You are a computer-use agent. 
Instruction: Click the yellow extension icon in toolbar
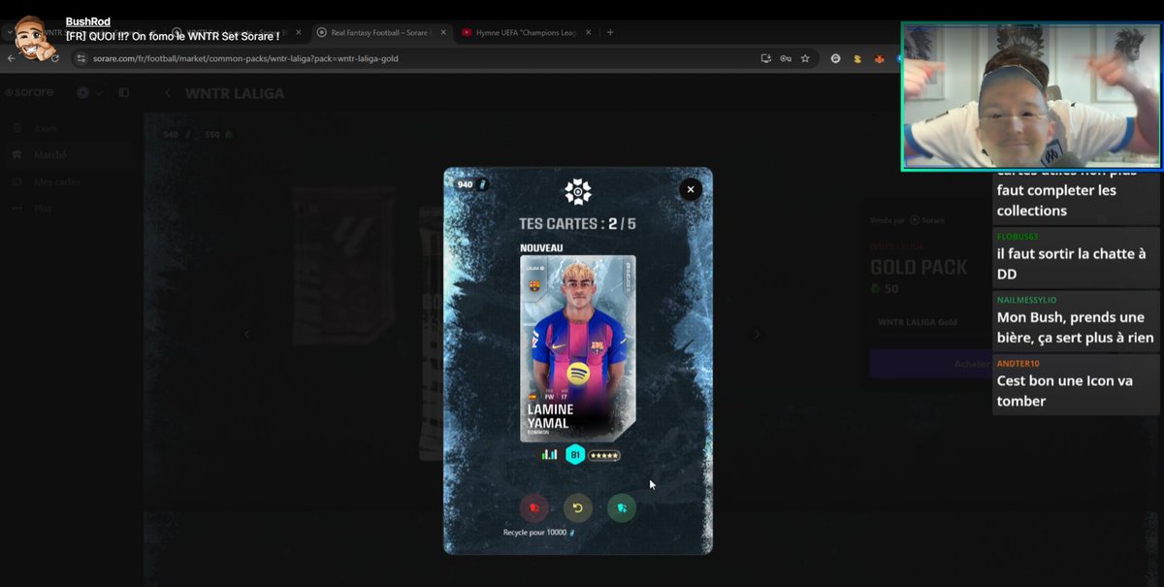(x=857, y=58)
